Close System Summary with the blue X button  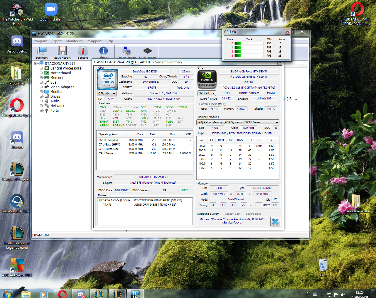click(275, 222)
